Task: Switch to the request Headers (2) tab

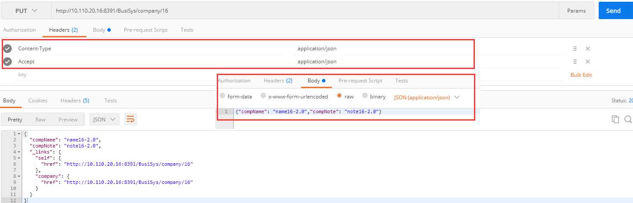Action: (x=63, y=30)
